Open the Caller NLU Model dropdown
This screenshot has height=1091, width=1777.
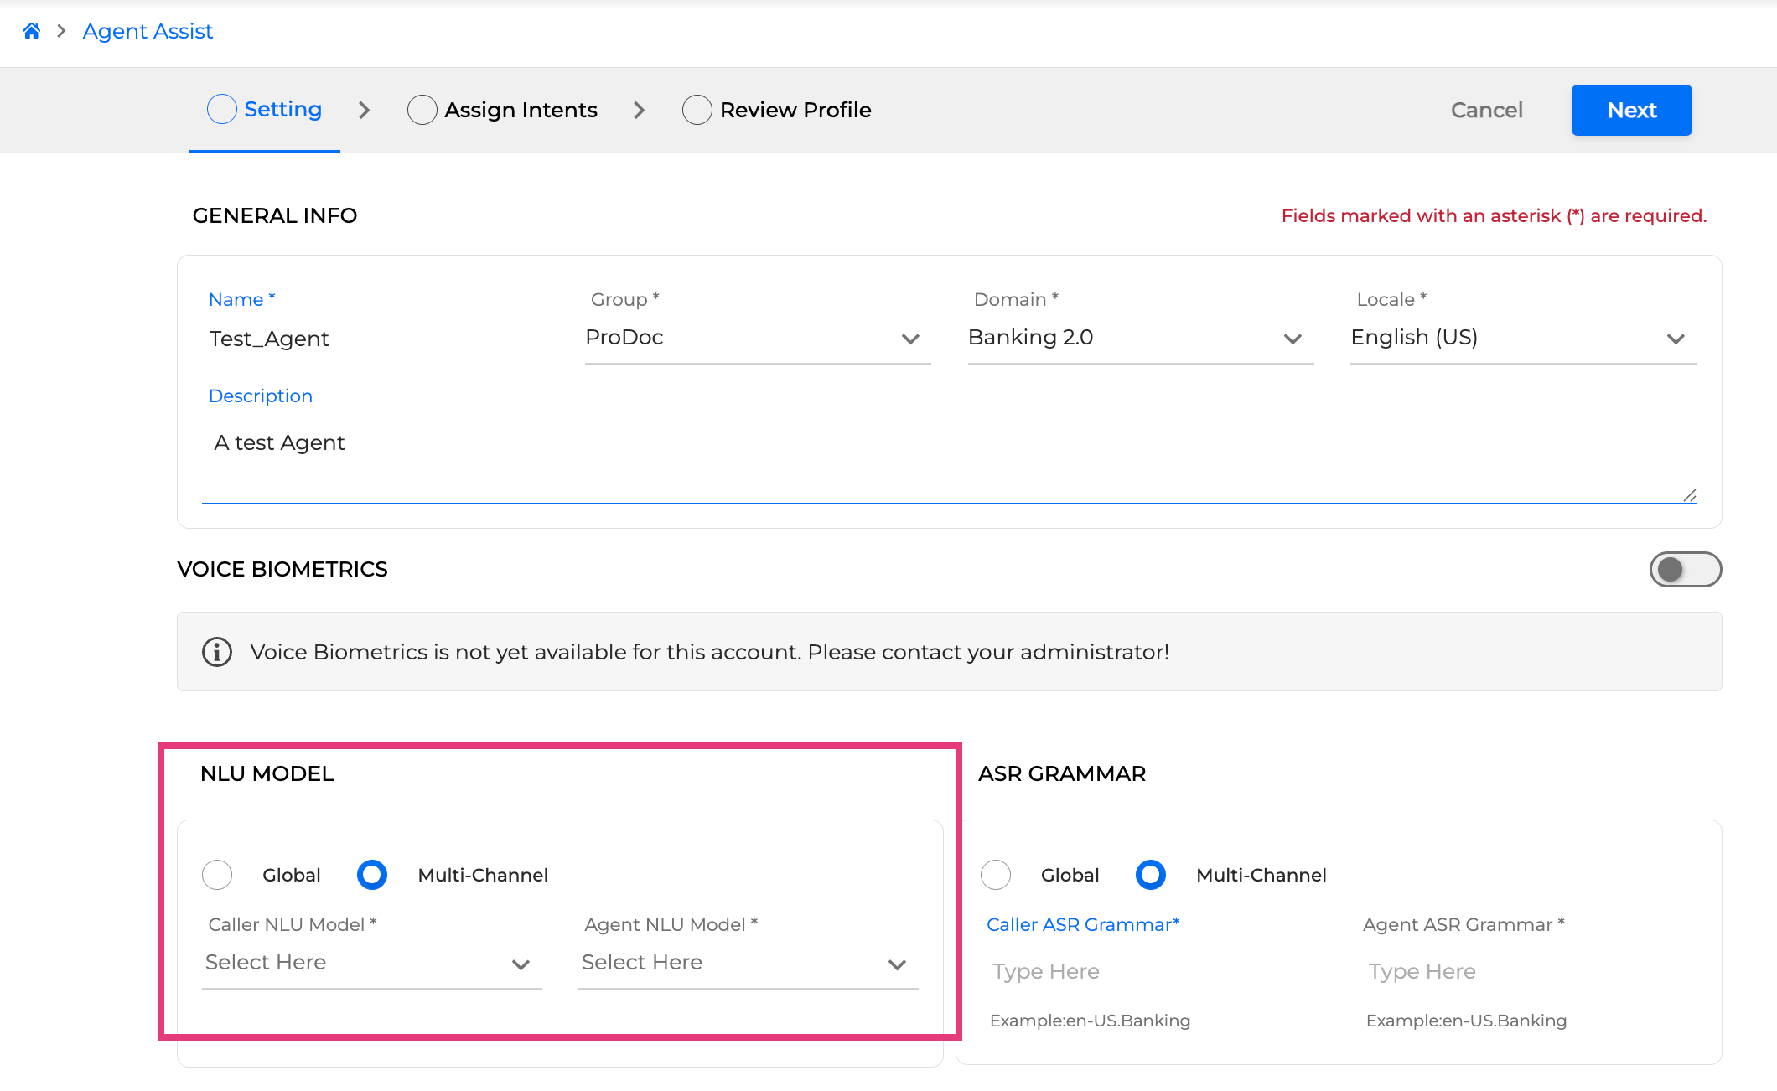pyautogui.click(x=371, y=964)
